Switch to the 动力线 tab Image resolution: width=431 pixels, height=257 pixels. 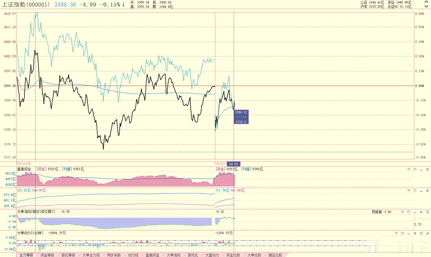pos(133,255)
